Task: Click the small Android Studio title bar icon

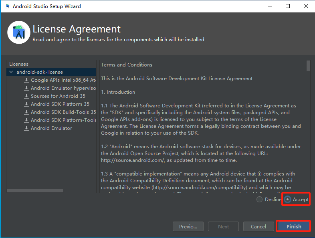Action: pyautogui.click(x=8, y=6)
